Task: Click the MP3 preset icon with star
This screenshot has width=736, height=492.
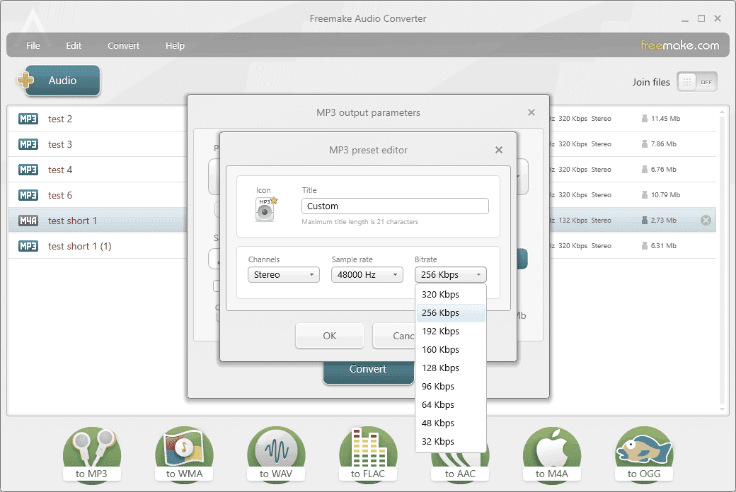Action: [x=265, y=209]
